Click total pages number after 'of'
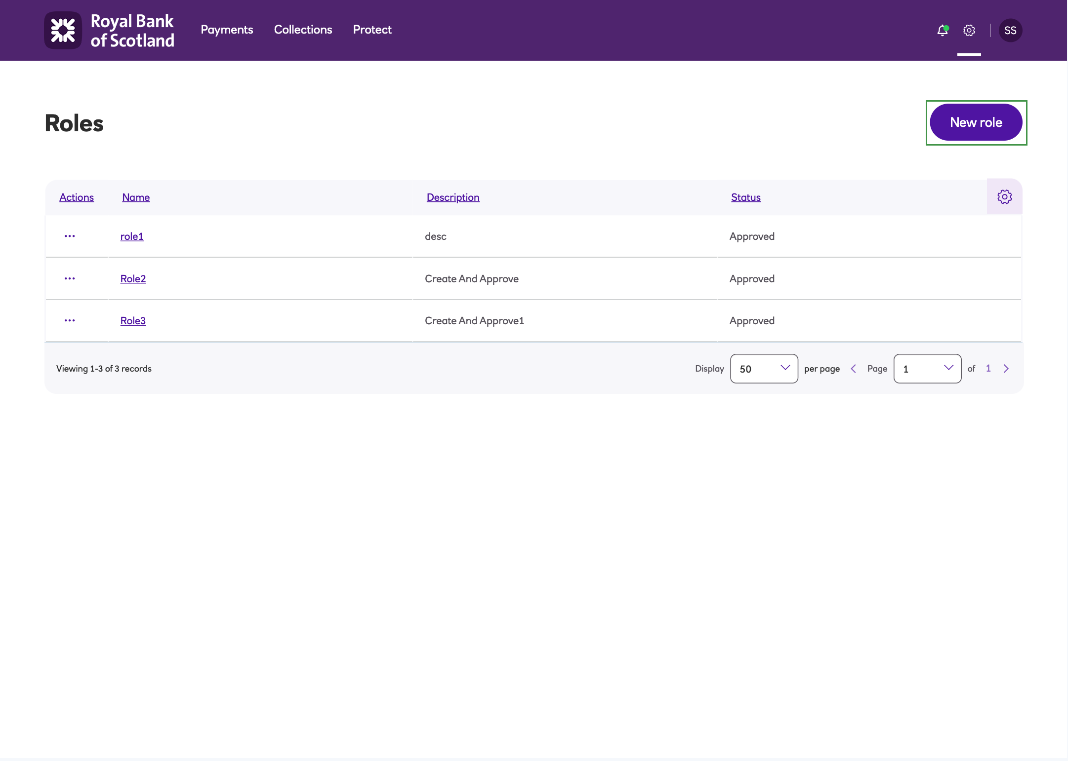The image size is (1068, 761). pyautogui.click(x=988, y=368)
